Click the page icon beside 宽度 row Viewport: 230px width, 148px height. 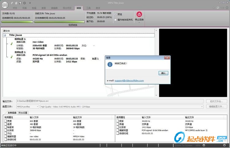6,121
